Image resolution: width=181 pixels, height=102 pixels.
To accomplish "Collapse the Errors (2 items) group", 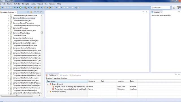I will click(48, 84).
